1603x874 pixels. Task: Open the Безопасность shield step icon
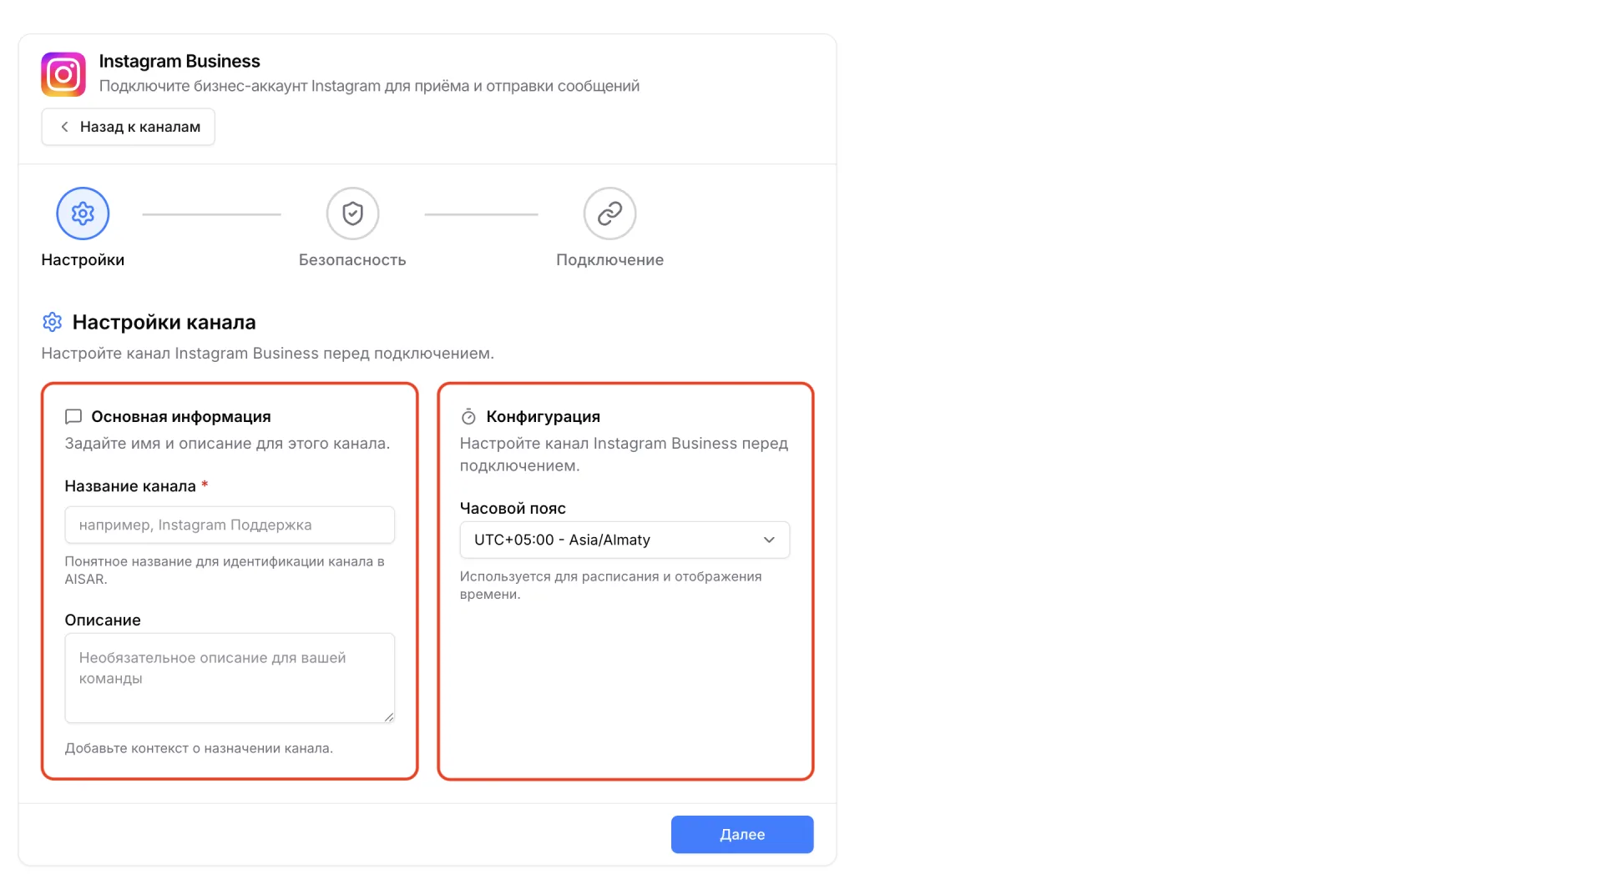pos(352,213)
